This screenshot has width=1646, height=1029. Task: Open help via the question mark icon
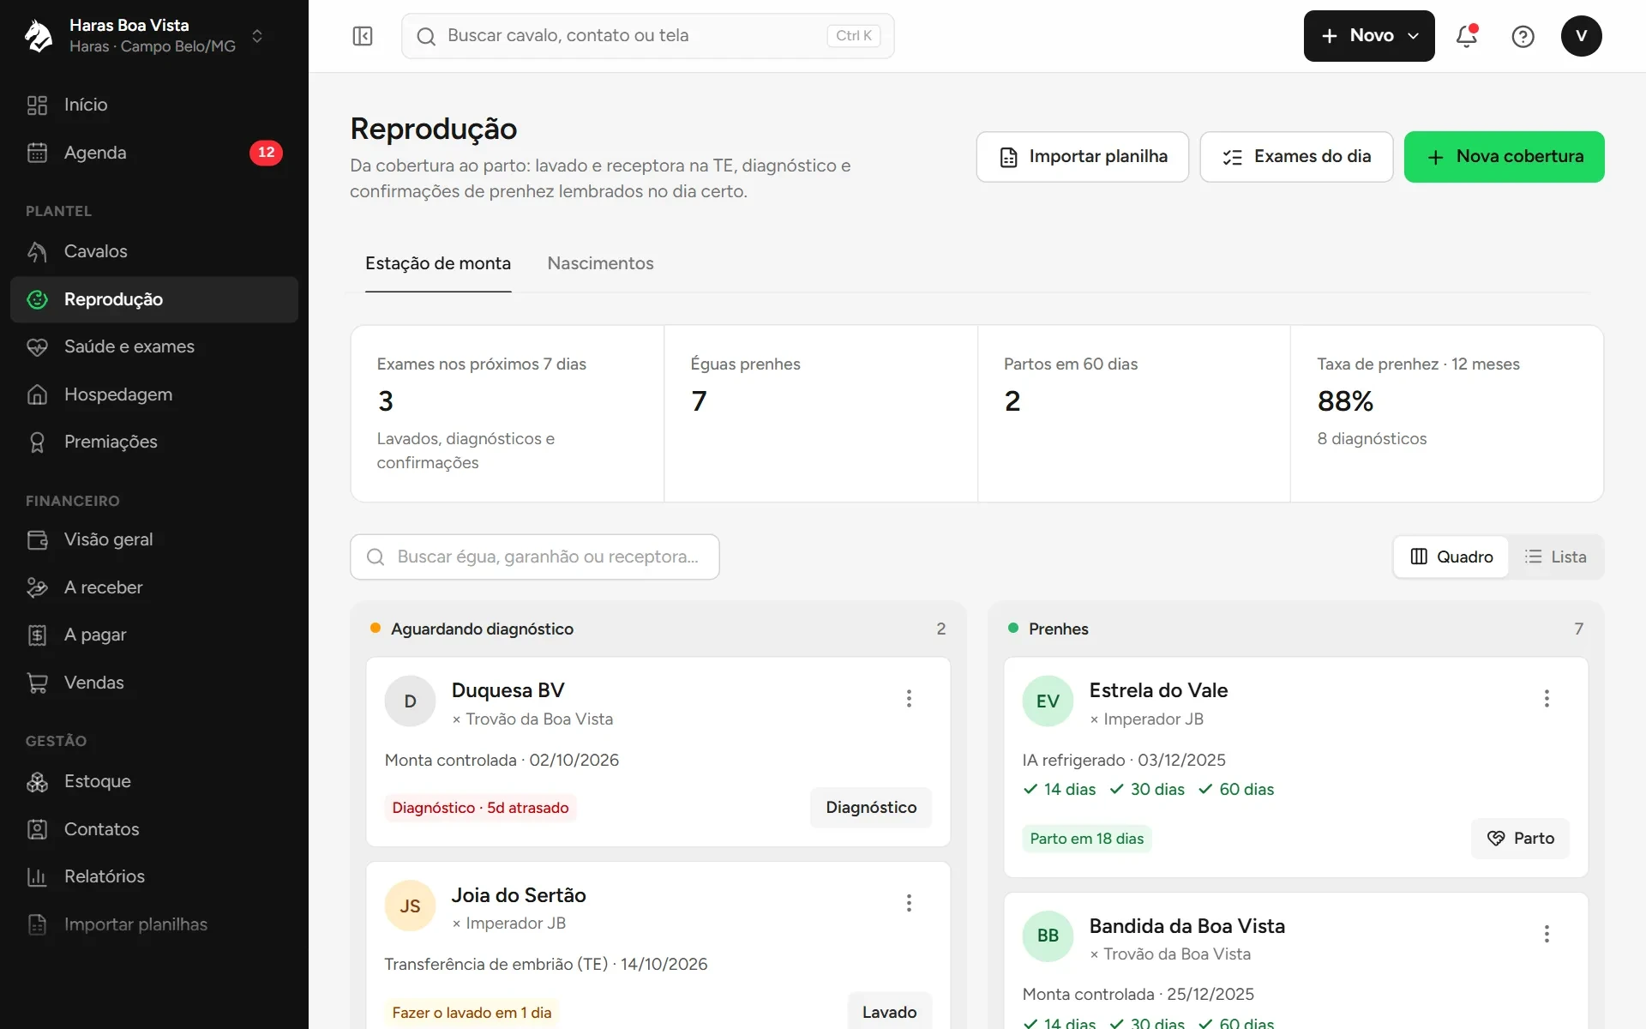point(1523,36)
